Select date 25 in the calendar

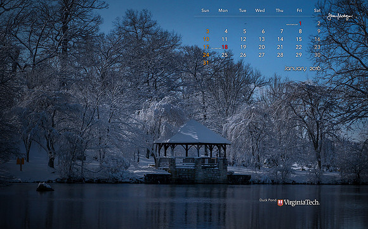[x=225, y=55]
